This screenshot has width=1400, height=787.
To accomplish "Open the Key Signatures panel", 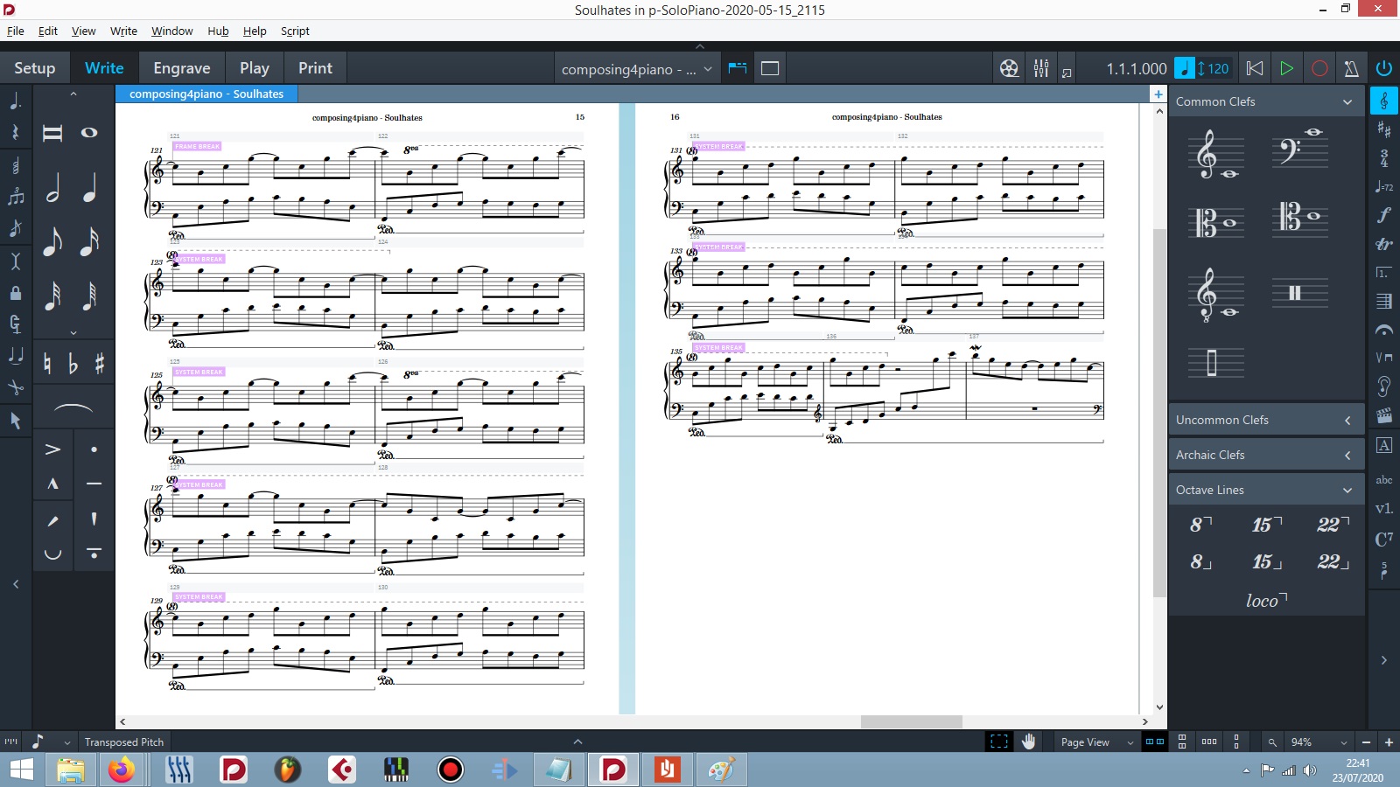I will (1384, 129).
